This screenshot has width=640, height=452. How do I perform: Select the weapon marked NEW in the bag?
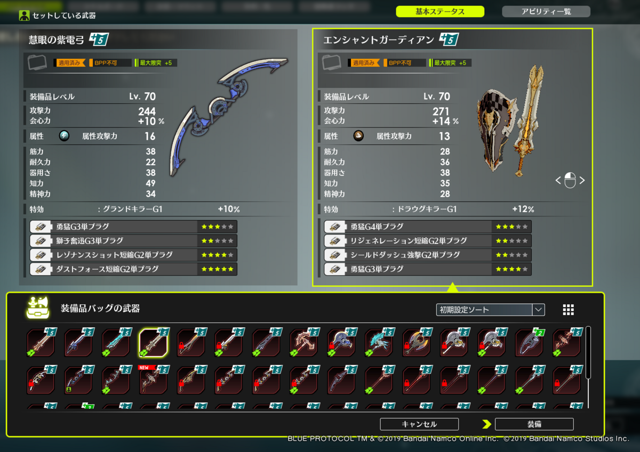coord(153,380)
